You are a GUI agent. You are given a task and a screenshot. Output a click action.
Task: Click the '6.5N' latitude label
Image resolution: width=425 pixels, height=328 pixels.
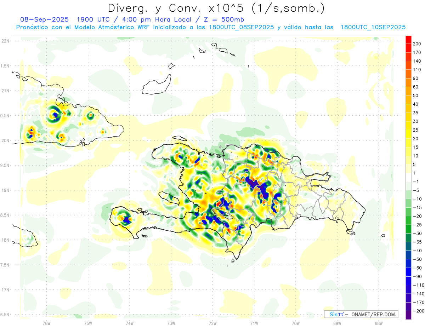[5, 315]
